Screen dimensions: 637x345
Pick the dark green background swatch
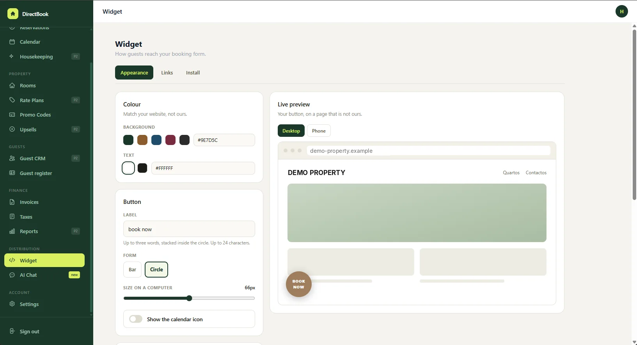(128, 140)
